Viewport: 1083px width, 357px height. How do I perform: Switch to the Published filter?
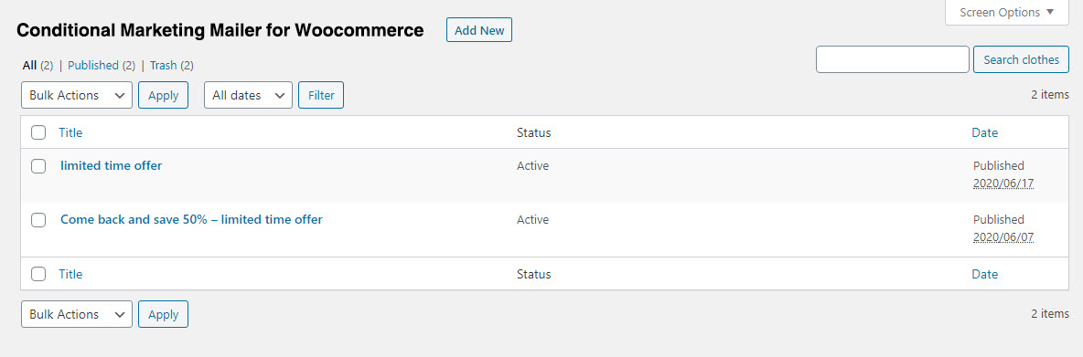click(93, 66)
